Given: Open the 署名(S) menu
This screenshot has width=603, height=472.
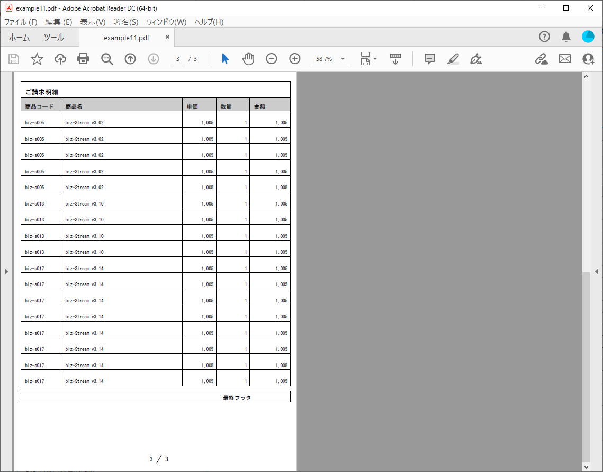Looking at the screenshot, I should tap(126, 22).
